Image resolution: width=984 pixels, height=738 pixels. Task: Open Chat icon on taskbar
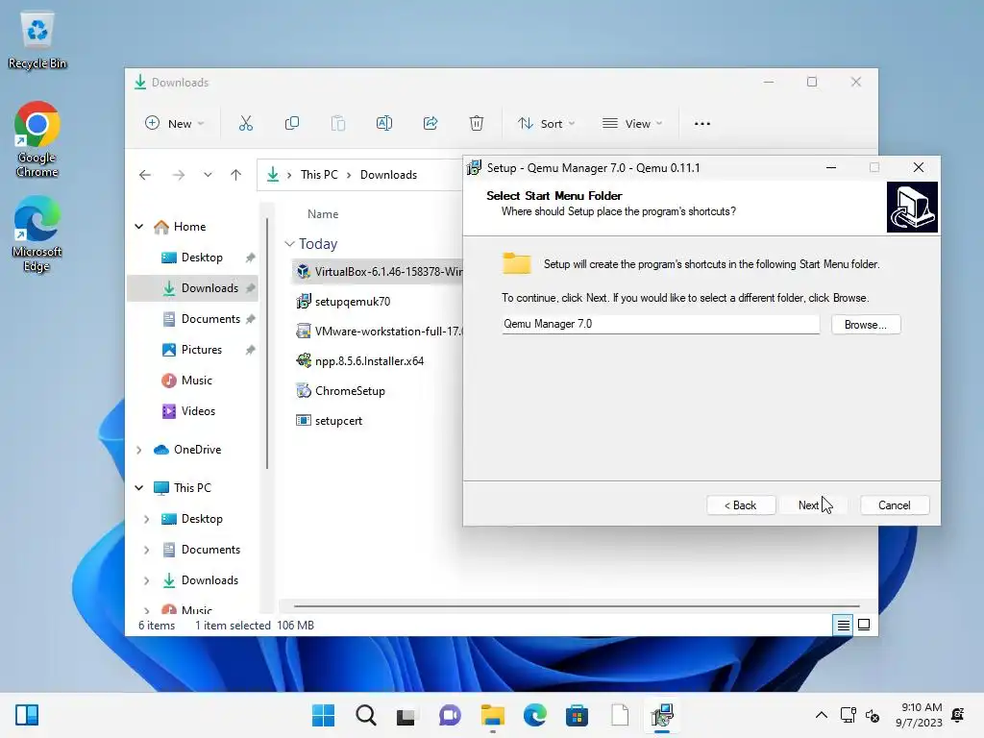(x=450, y=715)
